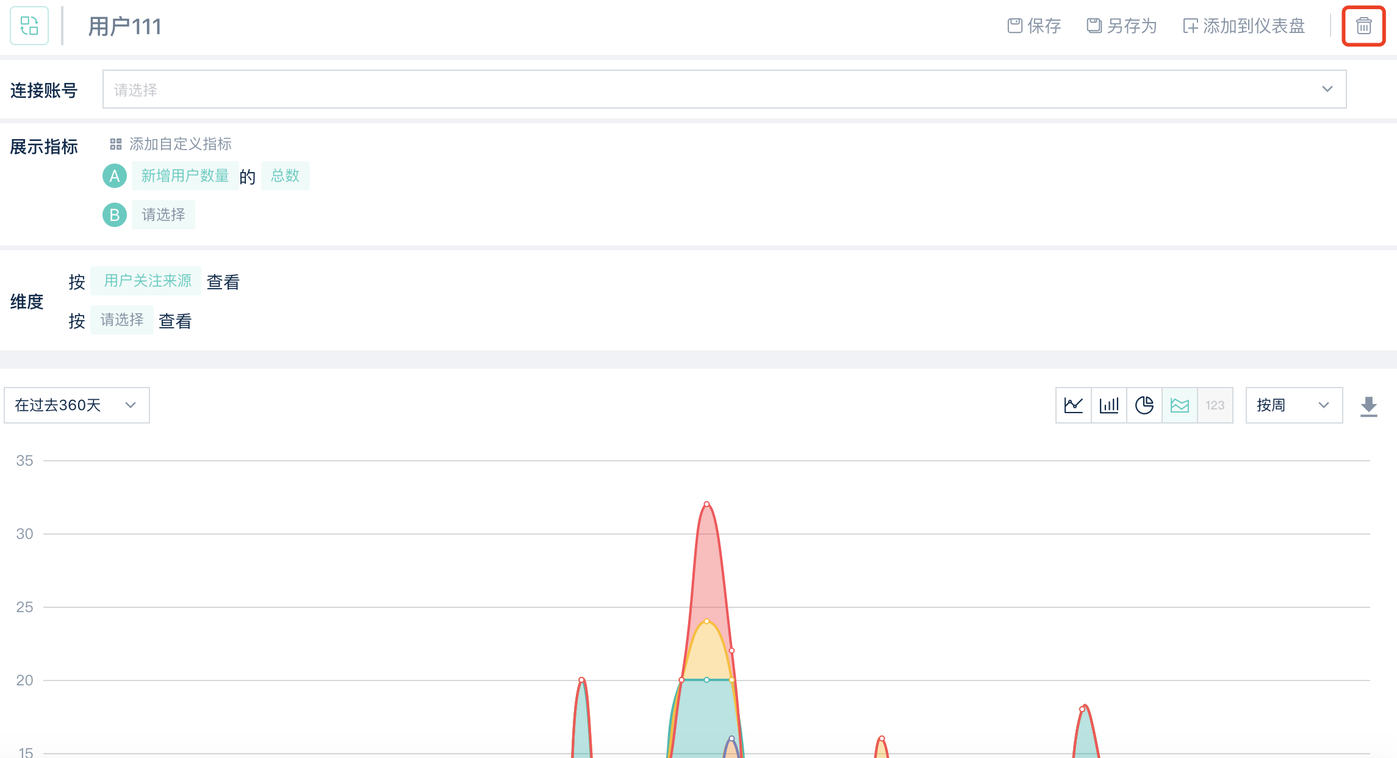
Task: Click 另存为 save-as button
Action: point(1122,26)
